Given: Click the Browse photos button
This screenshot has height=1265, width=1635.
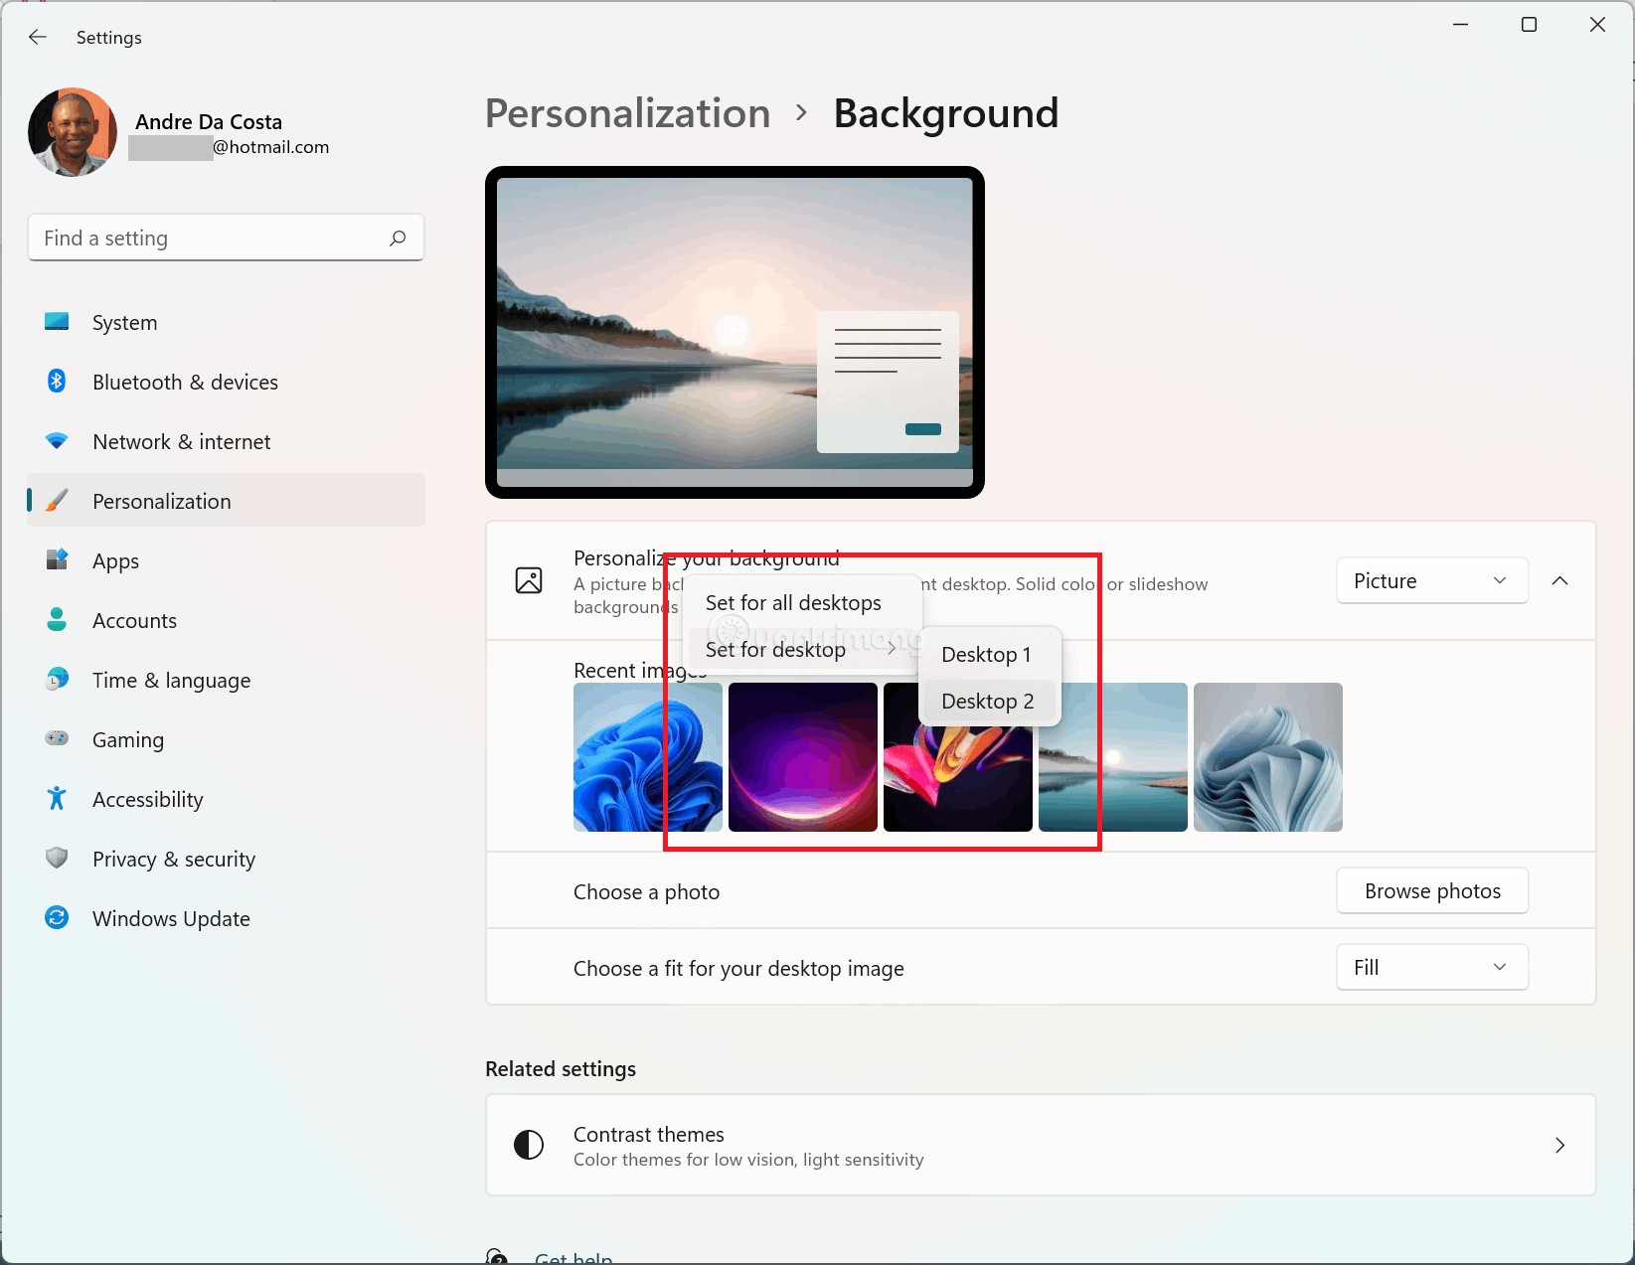Looking at the screenshot, I should [x=1431, y=891].
